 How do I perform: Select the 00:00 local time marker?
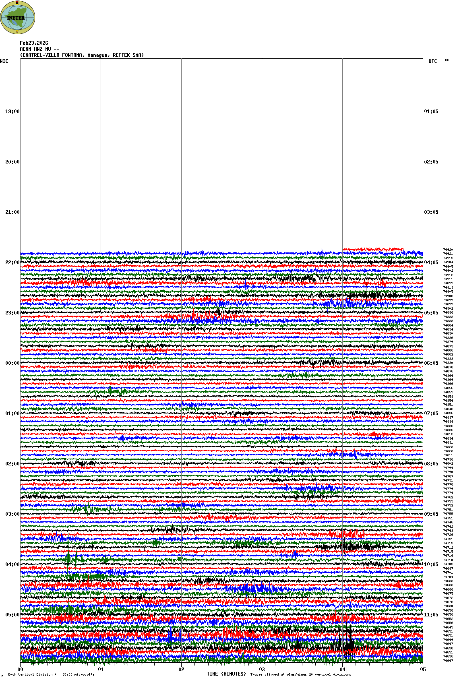pyautogui.click(x=12, y=363)
